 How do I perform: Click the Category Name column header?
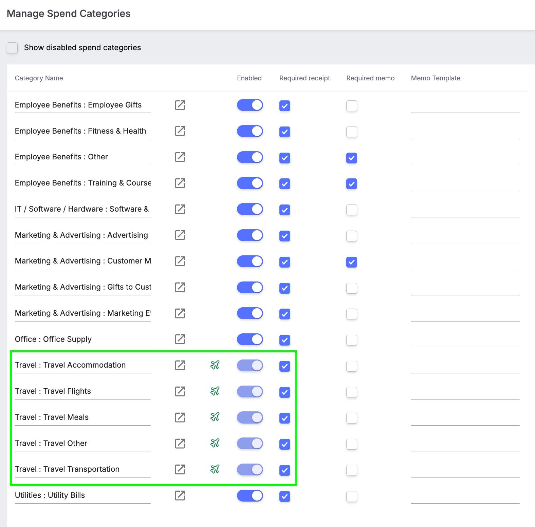pos(39,78)
